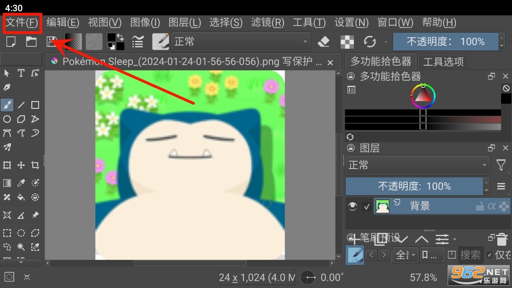Select the measure angle tool
This screenshot has width=512, height=288.
point(21,215)
